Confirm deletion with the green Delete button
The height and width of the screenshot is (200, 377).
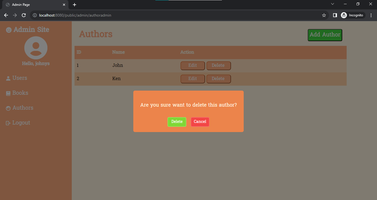[x=177, y=122]
